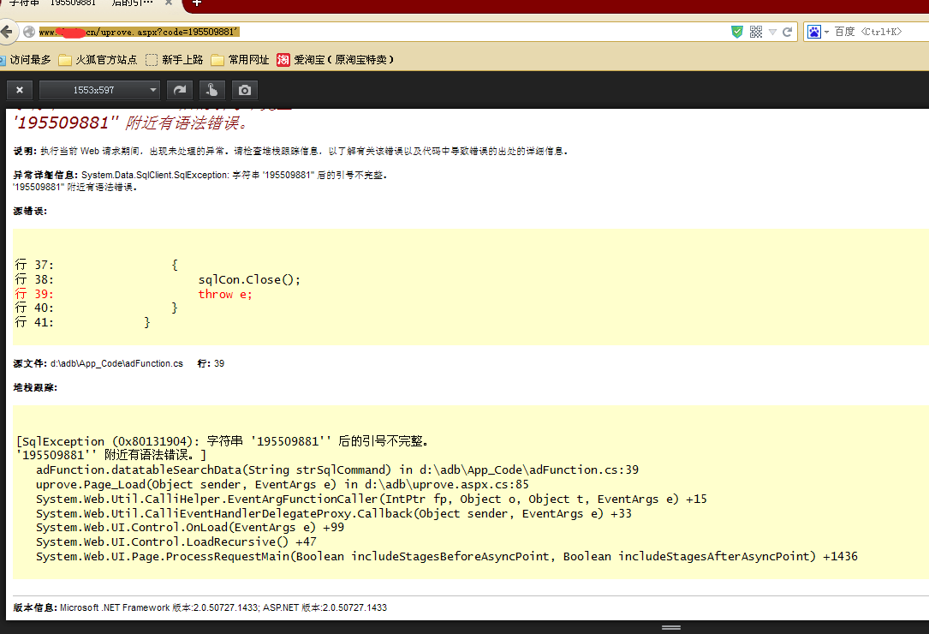Click the Control.LoadRecursive() +47 trace line
Image resolution: width=929 pixels, height=634 pixels.
pyautogui.click(x=176, y=541)
